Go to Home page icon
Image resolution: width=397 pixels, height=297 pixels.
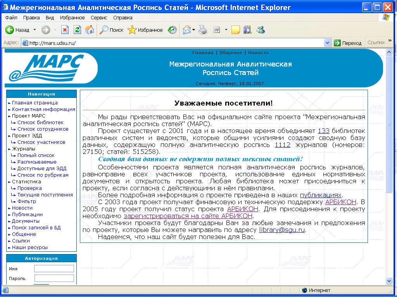point(90,30)
